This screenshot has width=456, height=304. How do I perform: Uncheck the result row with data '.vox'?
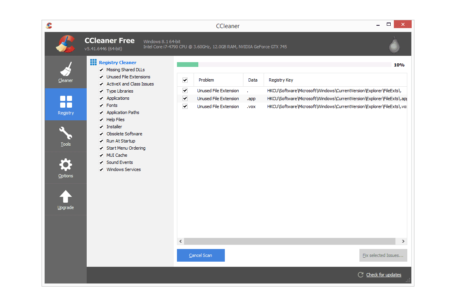pos(185,106)
